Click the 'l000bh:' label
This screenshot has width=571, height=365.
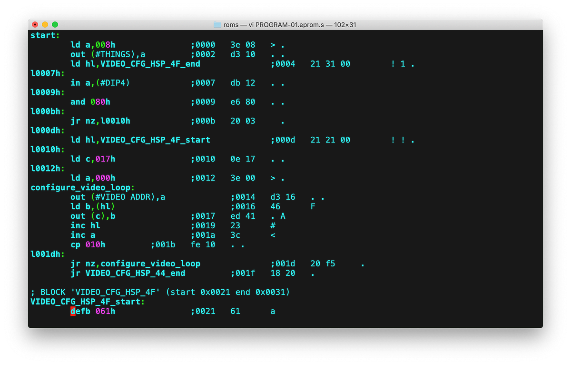[x=48, y=112]
